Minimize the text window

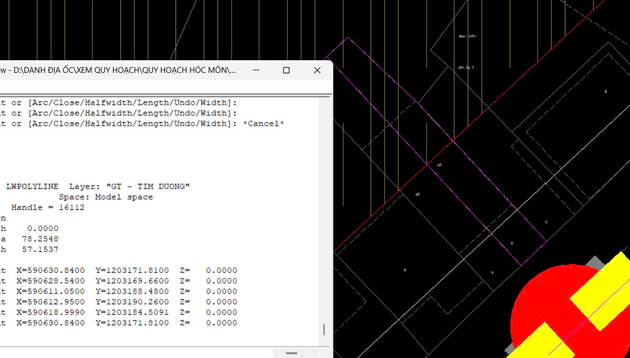255,71
